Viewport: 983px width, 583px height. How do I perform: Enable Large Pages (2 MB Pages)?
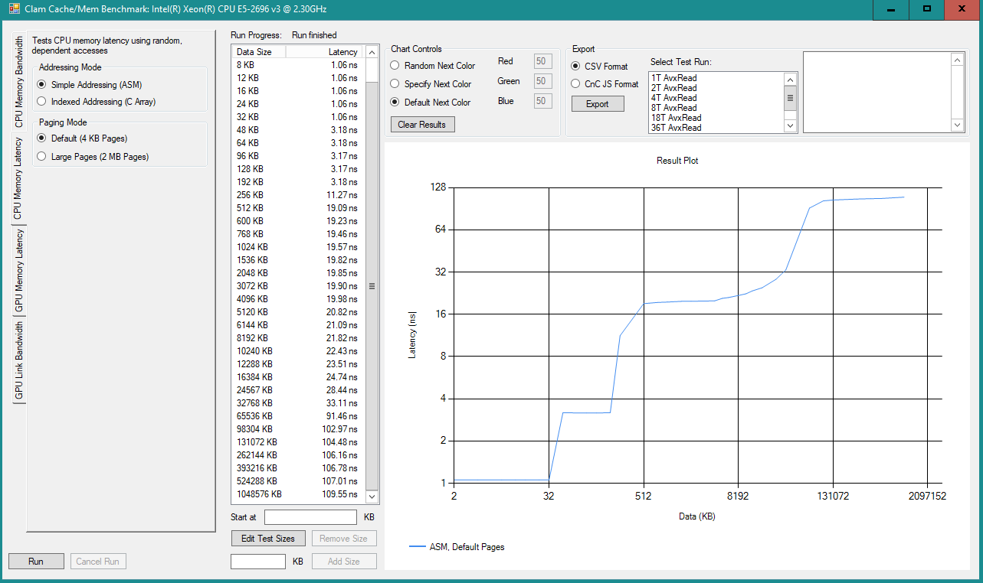point(41,157)
